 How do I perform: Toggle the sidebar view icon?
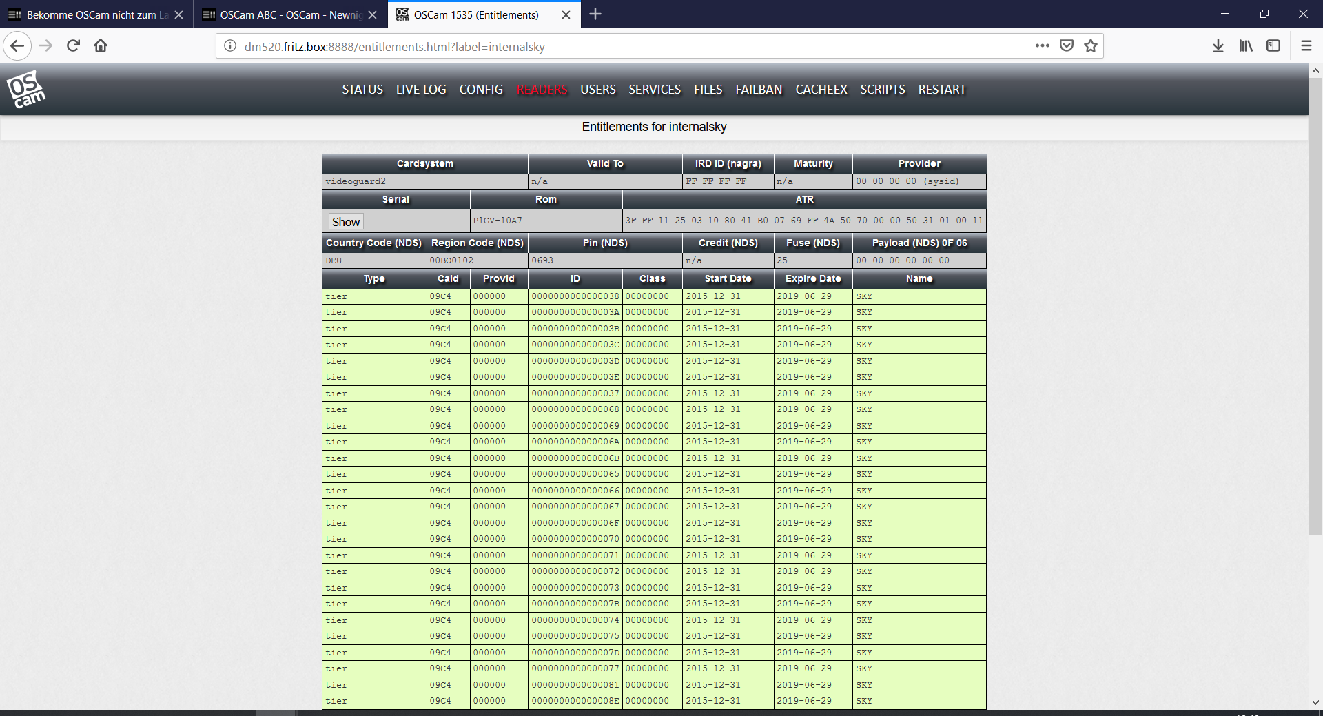coord(1273,46)
